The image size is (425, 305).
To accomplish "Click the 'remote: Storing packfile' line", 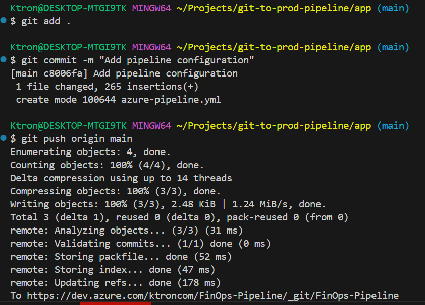I will pyautogui.click(x=121, y=256).
